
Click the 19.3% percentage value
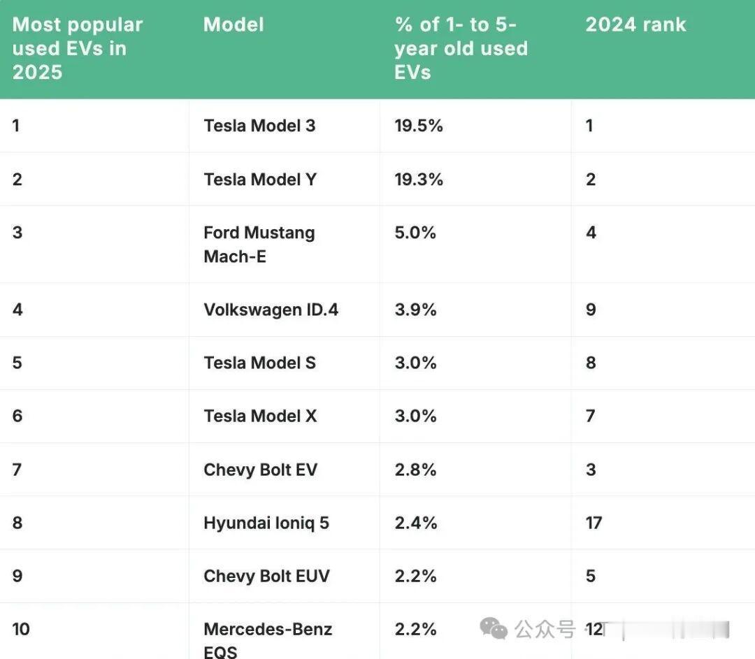419,180
